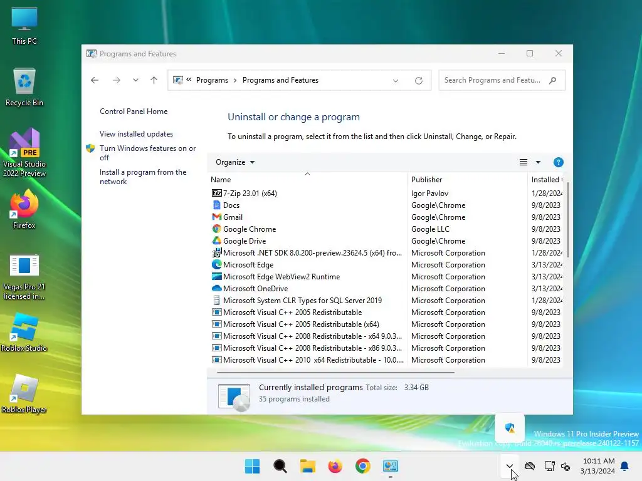Go up one level with Up arrow
This screenshot has height=481, width=642.
pyautogui.click(x=154, y=80)
